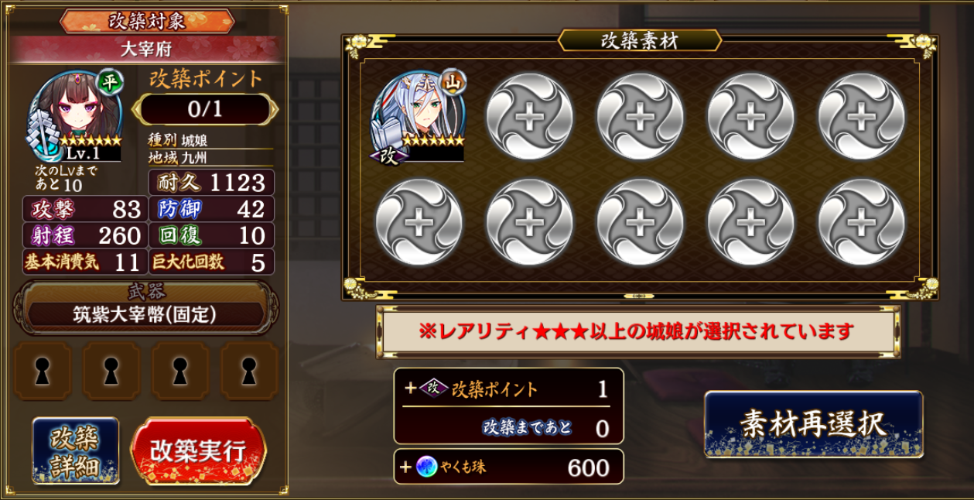The height and width of the screenshot is (500, 974).
Task: Add material in fourth bottom-row slot
Action: (x=751, y=222)
